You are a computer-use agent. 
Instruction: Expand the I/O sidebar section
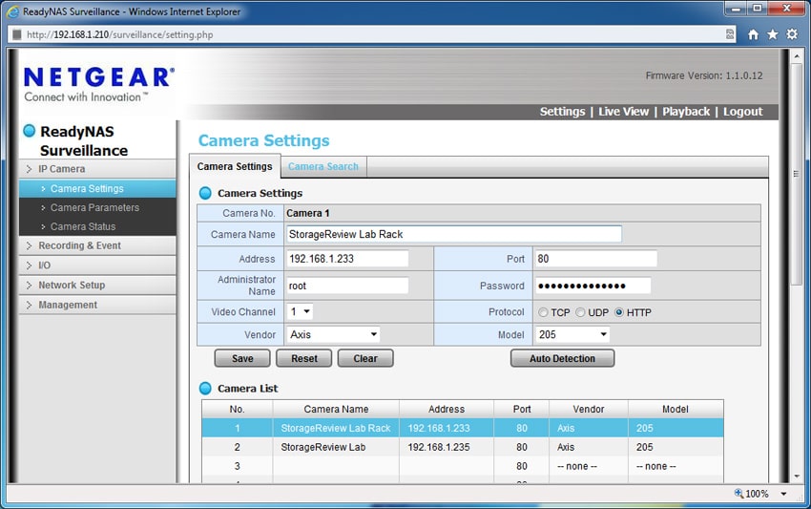point(97,265)
